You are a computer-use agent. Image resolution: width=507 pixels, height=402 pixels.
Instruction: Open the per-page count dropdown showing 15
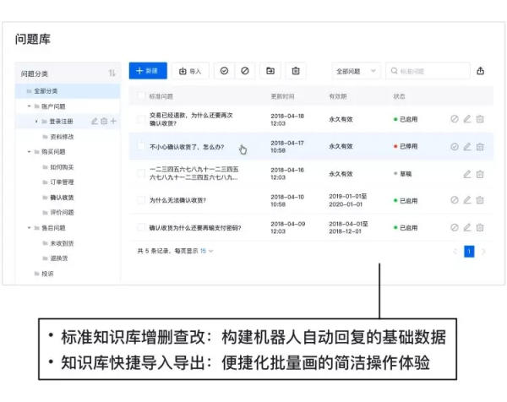[207, 251]
